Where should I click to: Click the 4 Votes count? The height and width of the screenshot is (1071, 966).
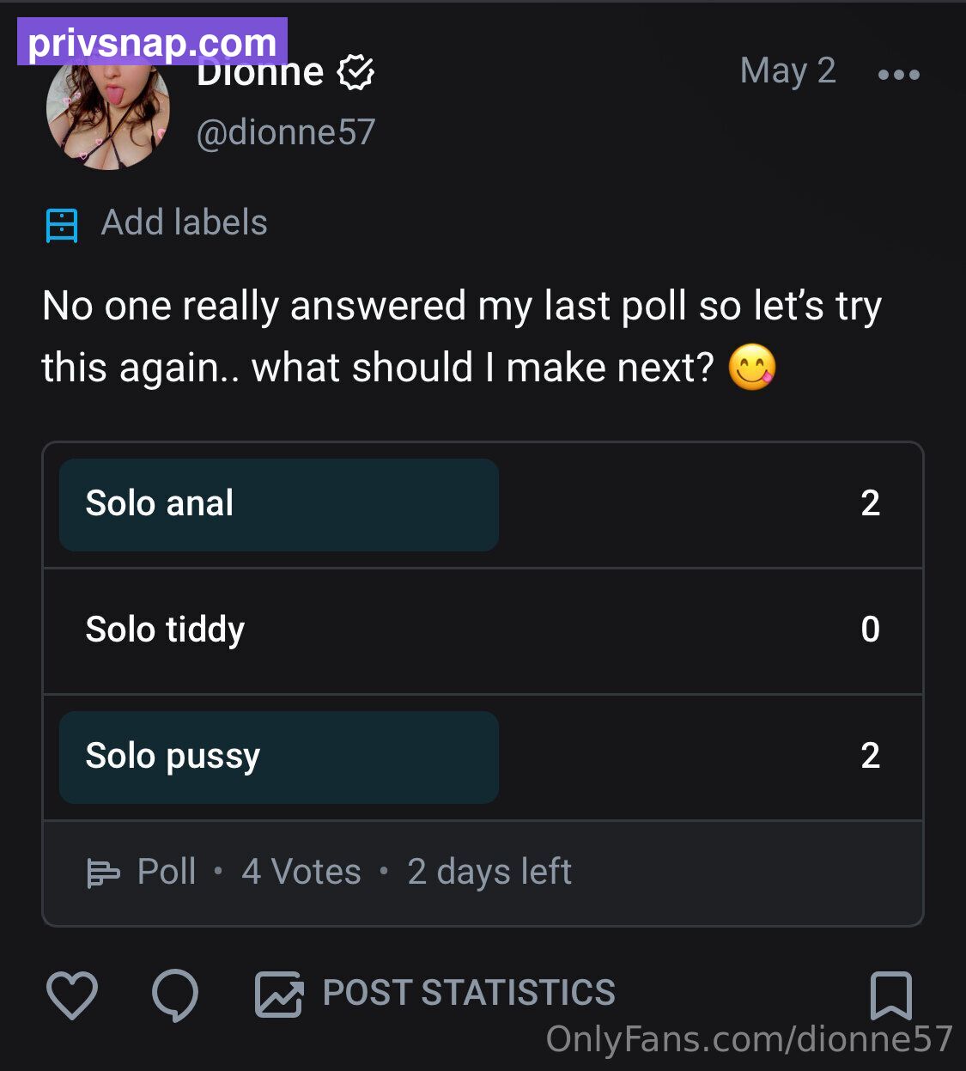click(x=301, y=872)
